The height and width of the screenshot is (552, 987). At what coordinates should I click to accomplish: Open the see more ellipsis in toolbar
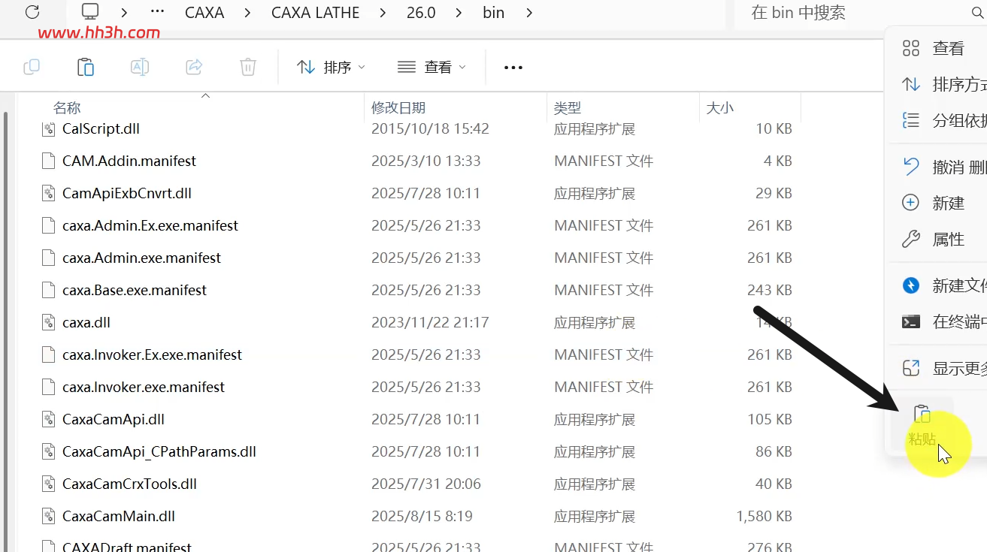point(513,68)
